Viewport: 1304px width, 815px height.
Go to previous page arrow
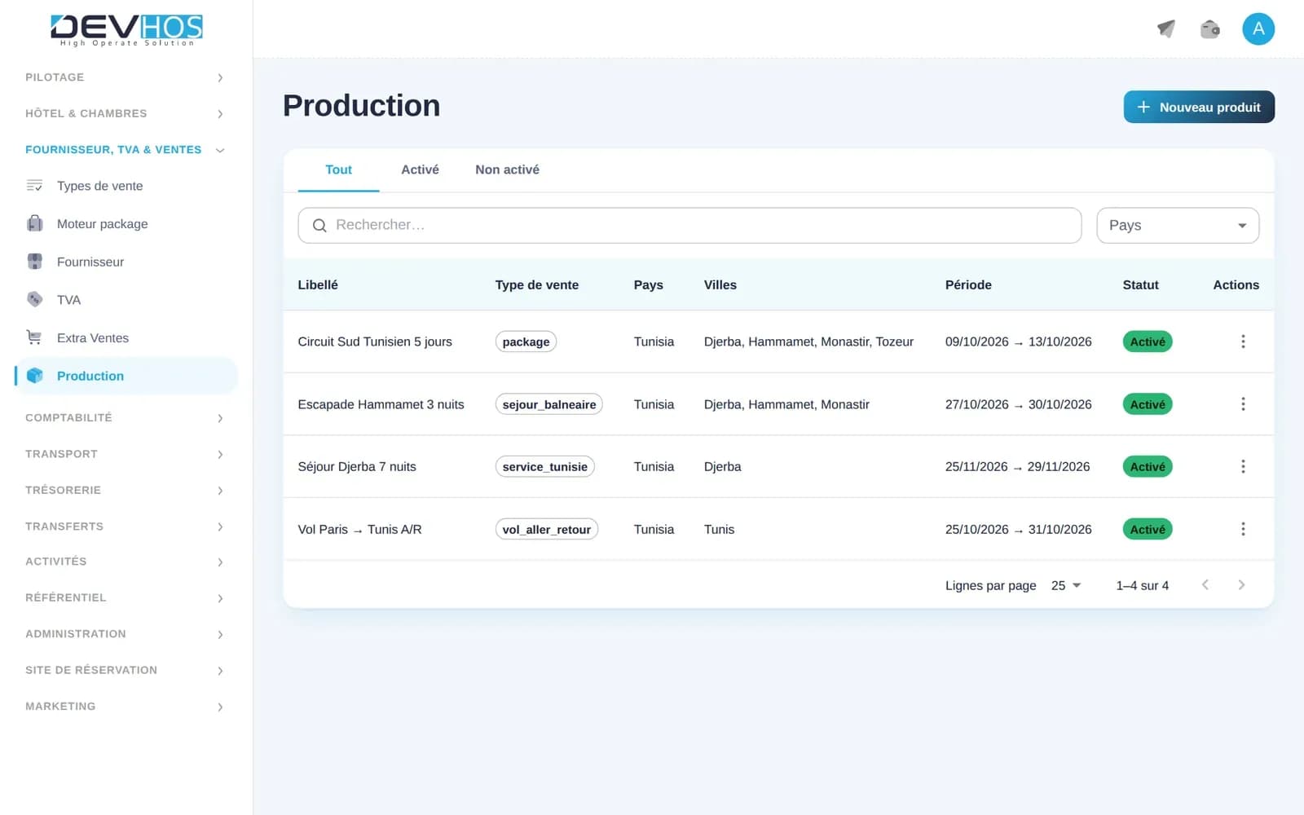[x=1205, y=585]
